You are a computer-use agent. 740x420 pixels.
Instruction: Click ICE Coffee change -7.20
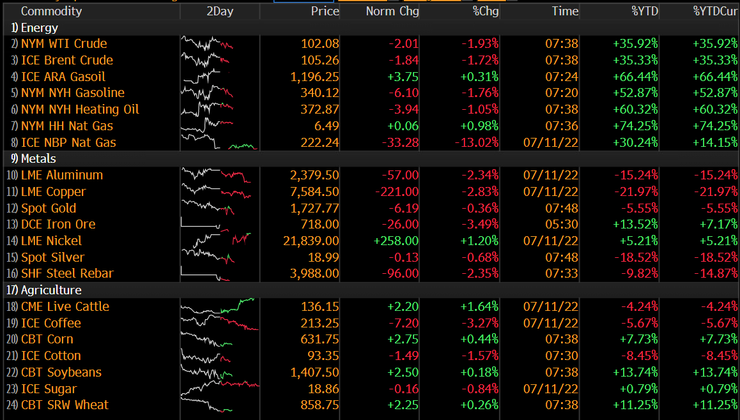tap(403, 323)
